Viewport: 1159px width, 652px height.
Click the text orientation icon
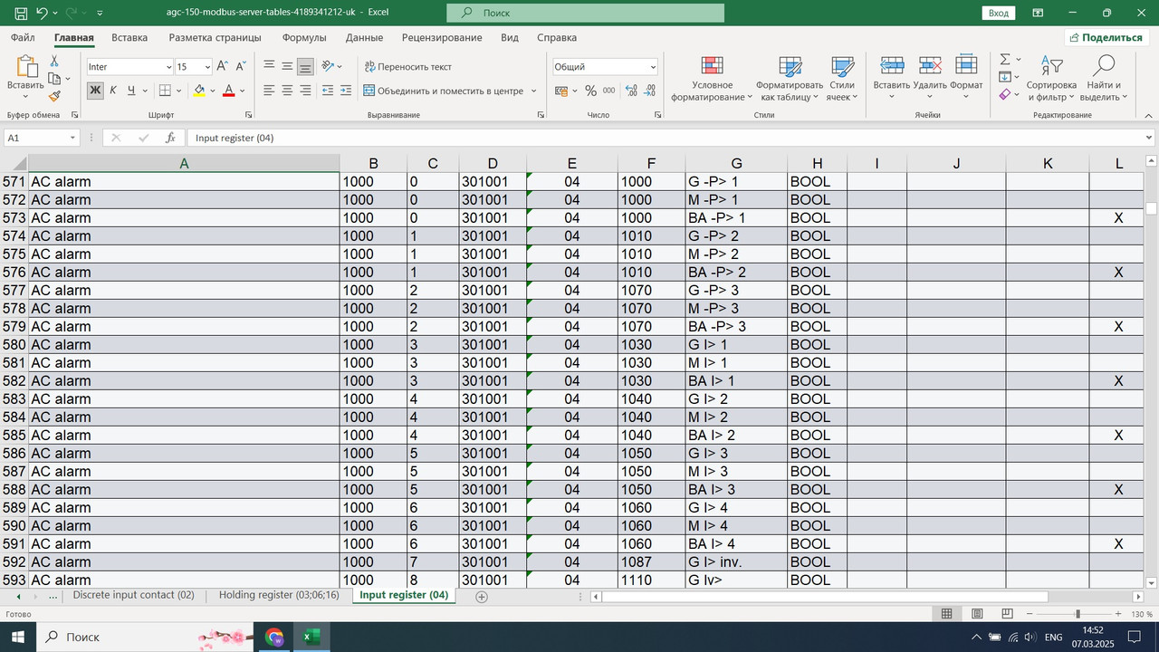point(328,66)
